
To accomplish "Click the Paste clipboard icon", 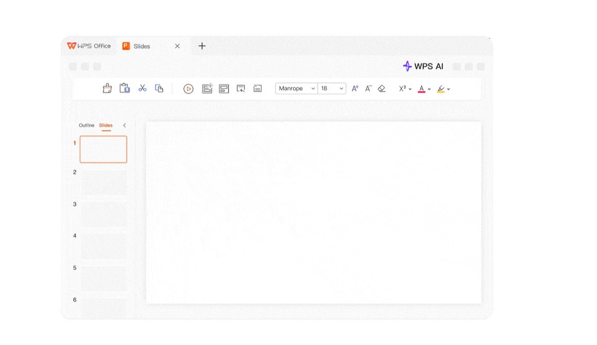I will (x=125, y=89).
